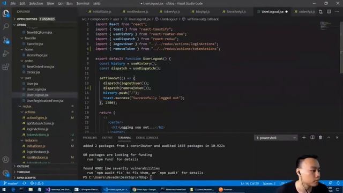Open the notifications bell icon

338,183
